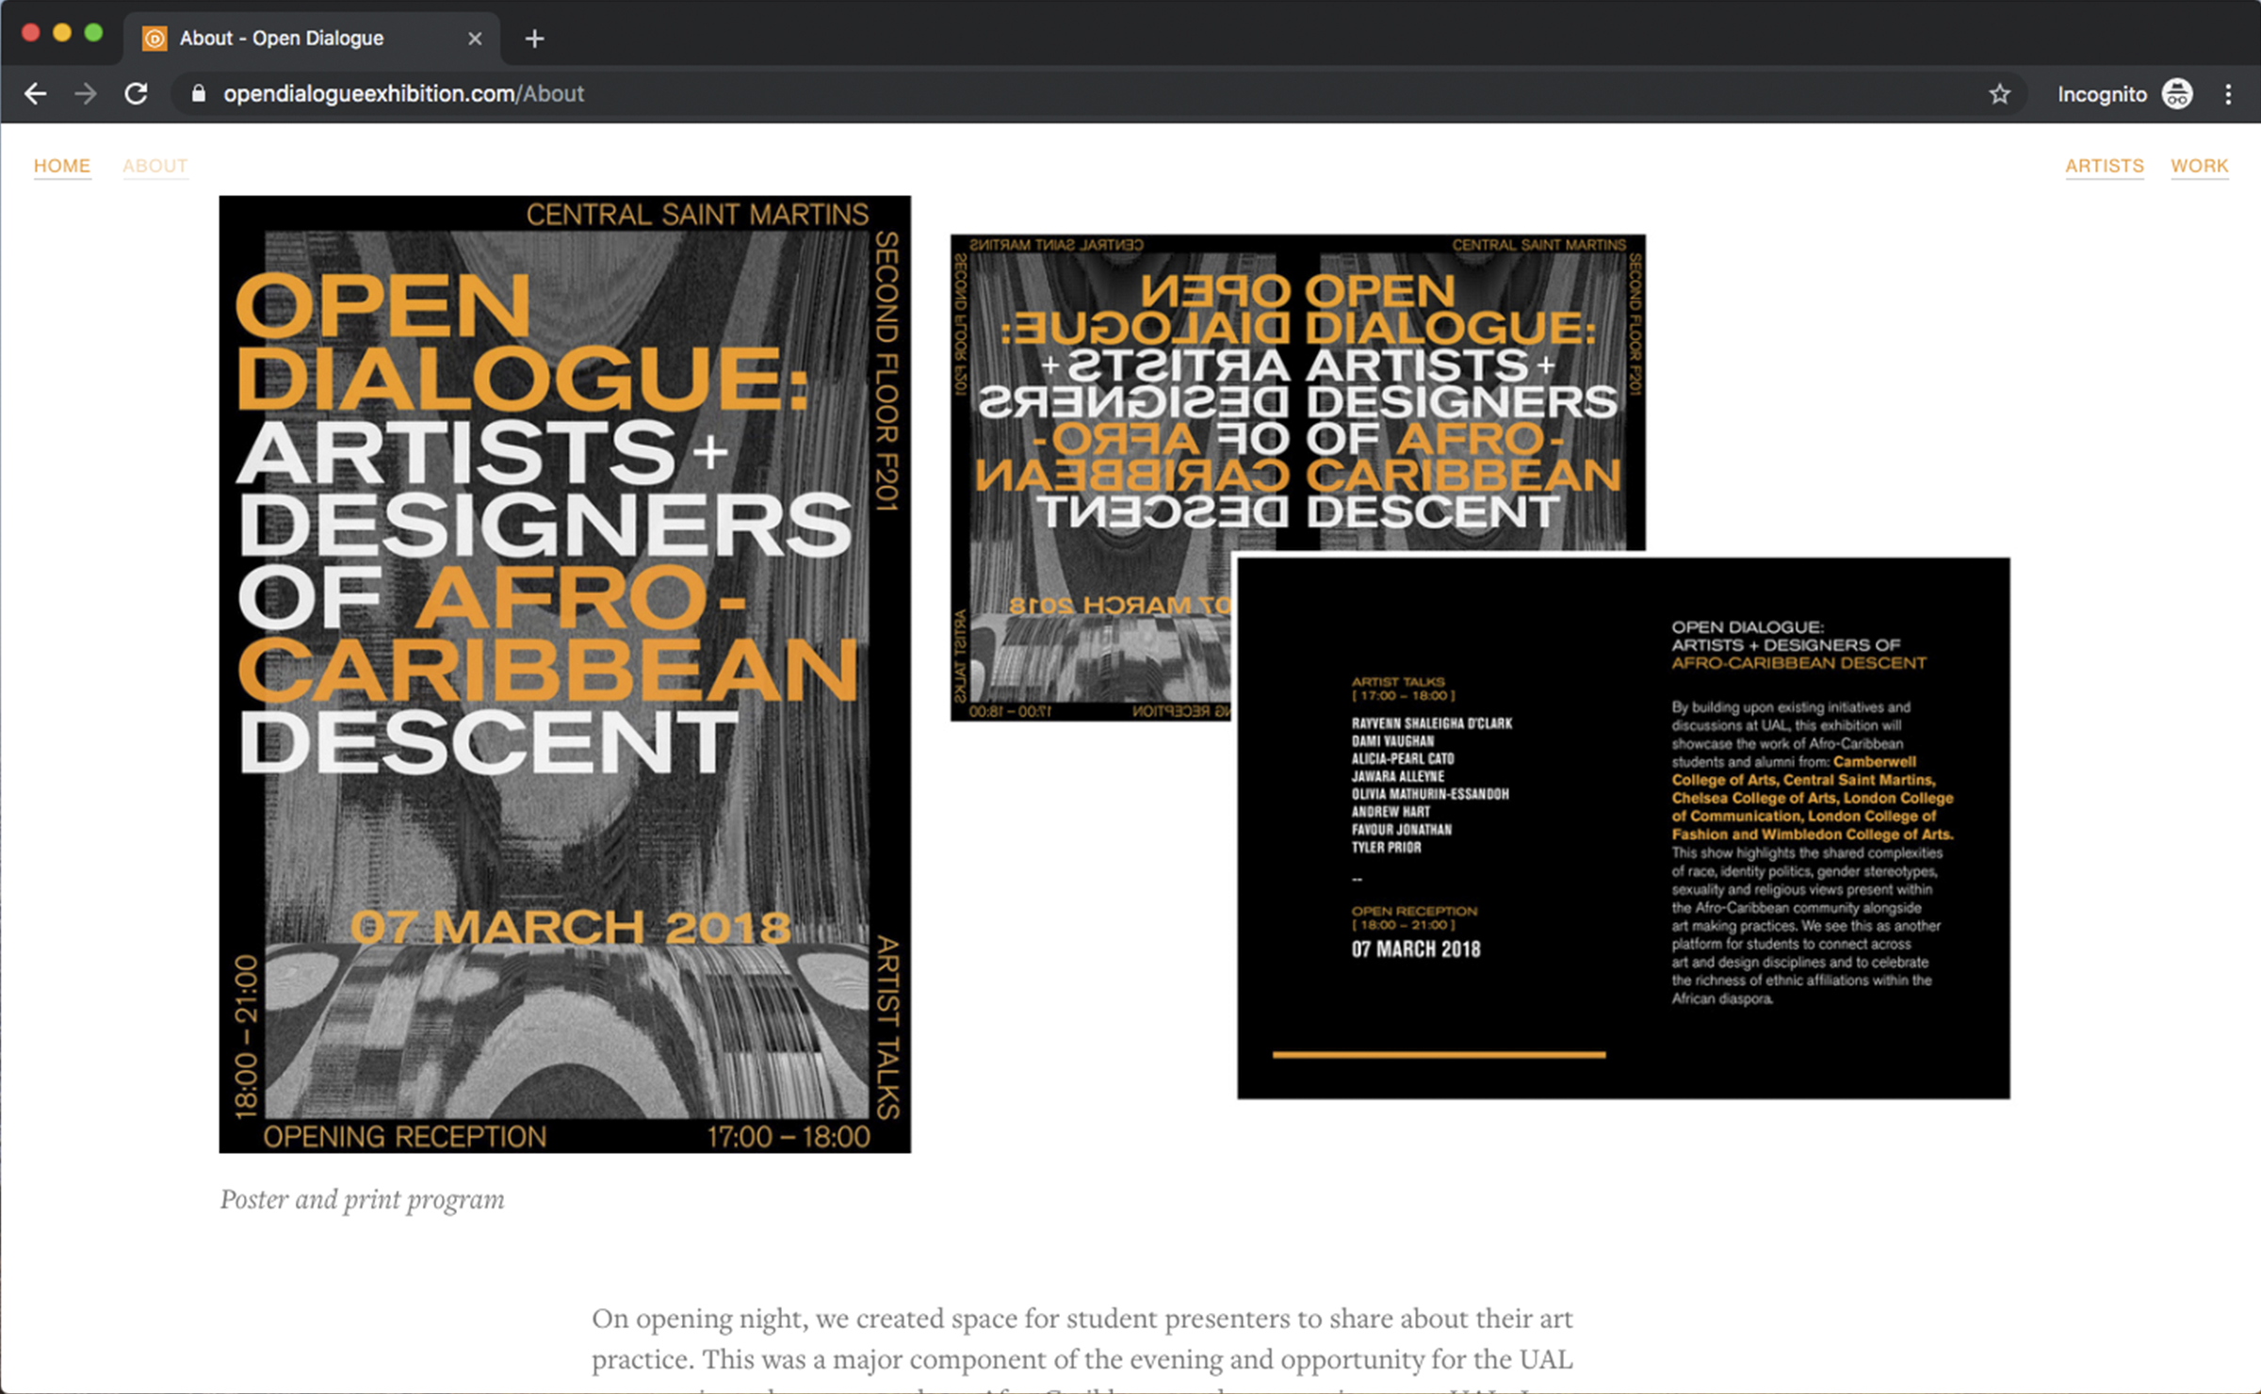Click the yellow minimize window button

coord(62,33)
